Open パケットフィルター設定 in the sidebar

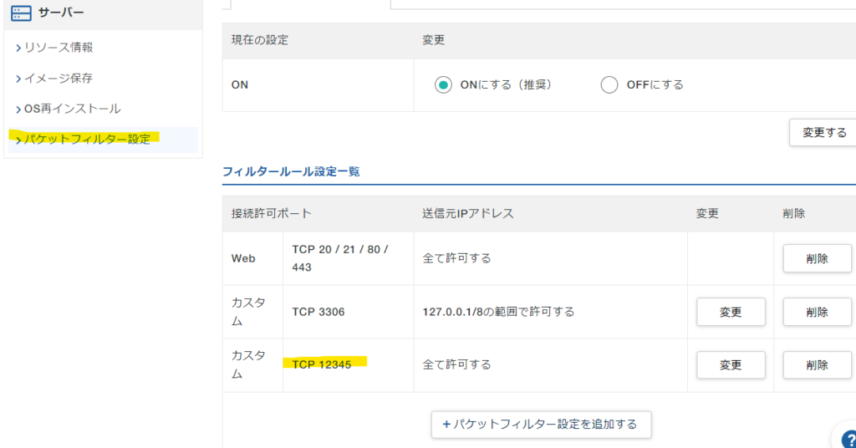point(88,139)
